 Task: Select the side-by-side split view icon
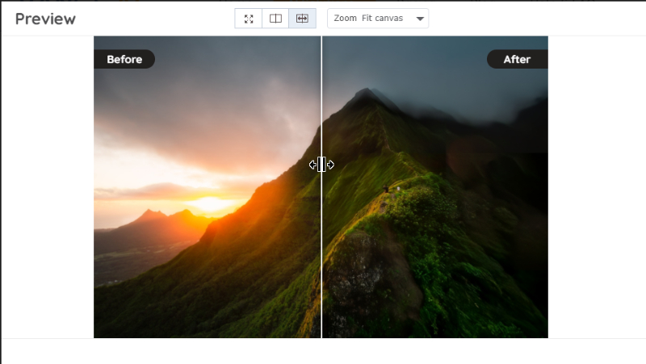coord(275,19)
